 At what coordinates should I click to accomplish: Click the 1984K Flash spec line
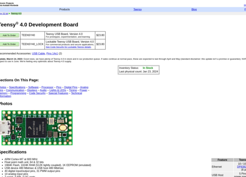click(x=48, y=165)
